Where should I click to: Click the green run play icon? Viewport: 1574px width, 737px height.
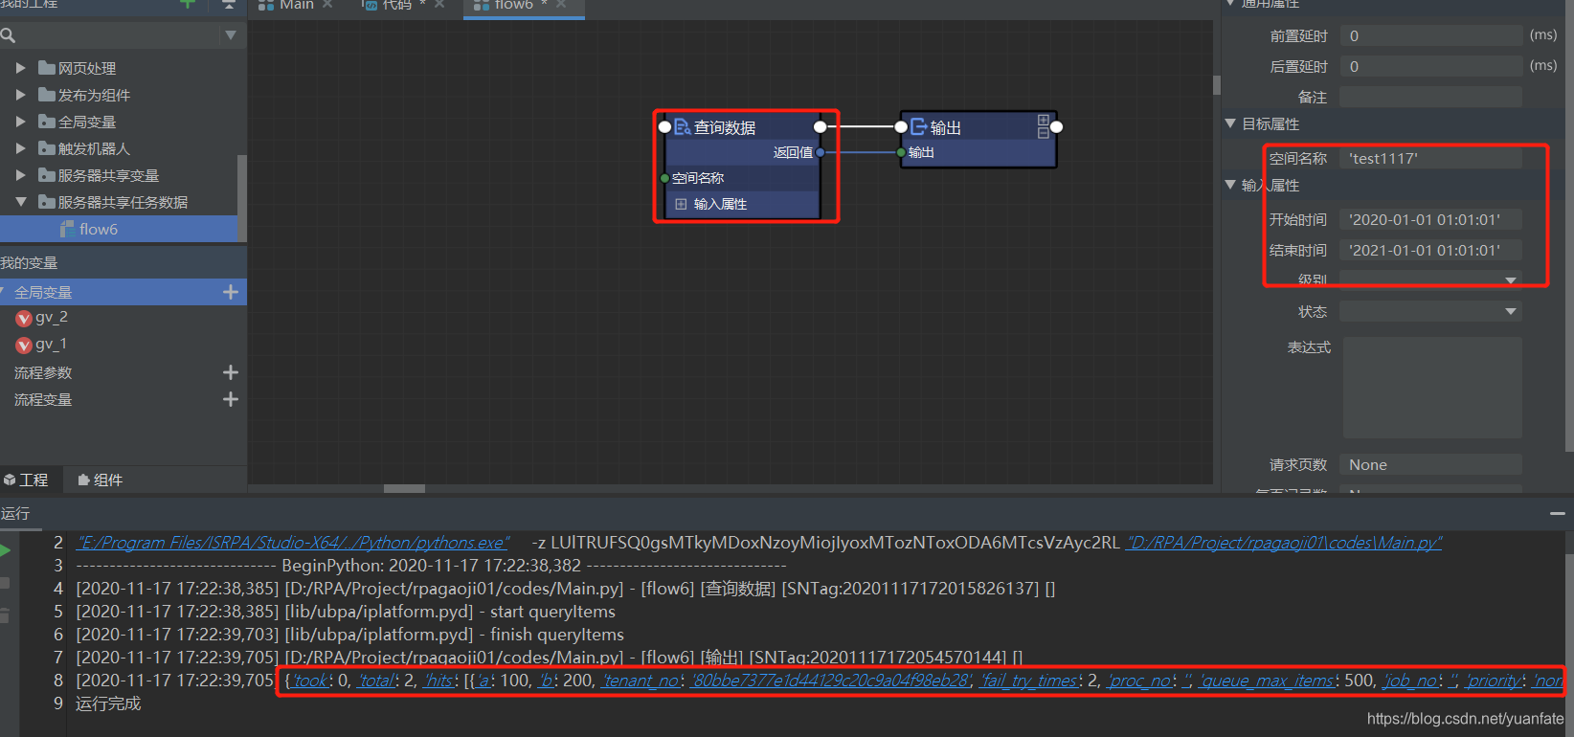pos(6,549)
